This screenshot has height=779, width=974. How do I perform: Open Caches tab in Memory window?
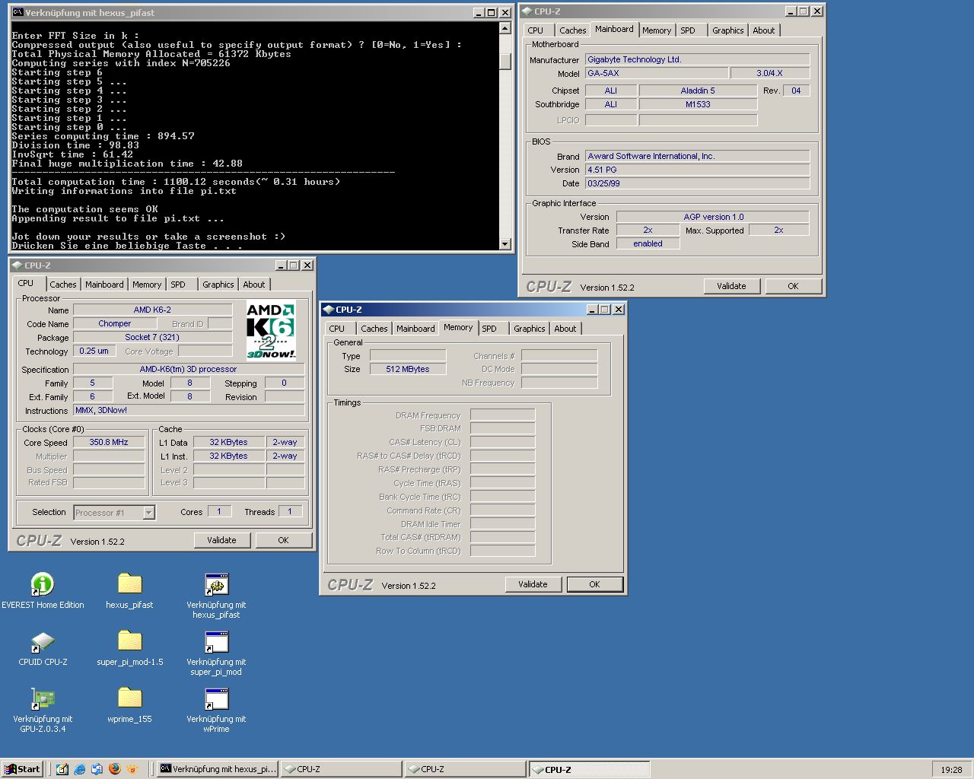pos(374,329)
